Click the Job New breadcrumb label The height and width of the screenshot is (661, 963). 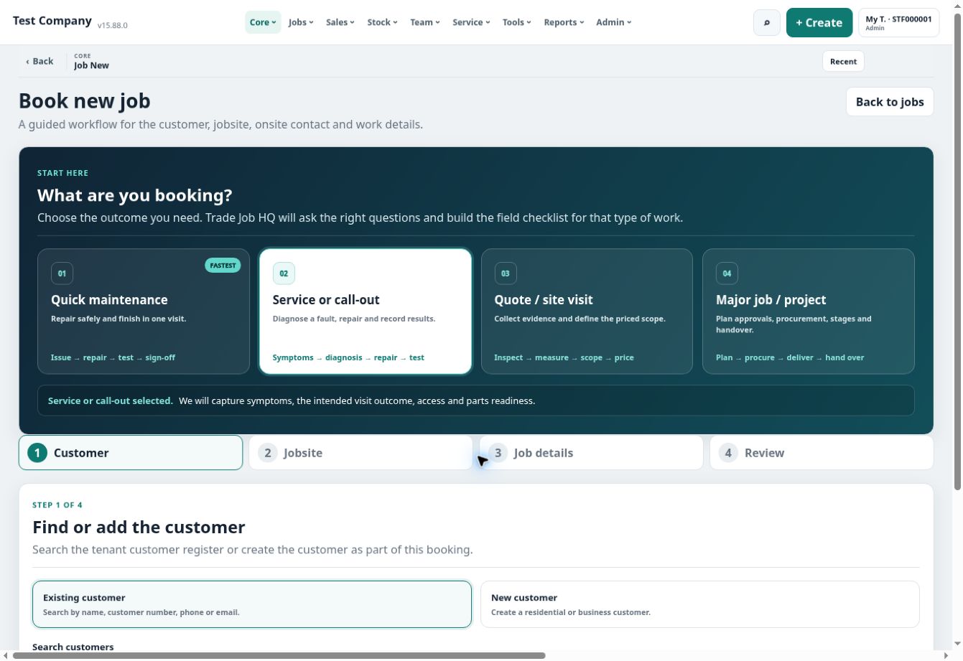pos(91,65)
